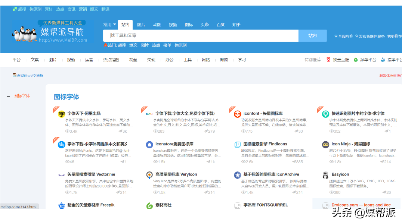
Task: Click the Vector.me logo icon
Action: coord(62,175)
